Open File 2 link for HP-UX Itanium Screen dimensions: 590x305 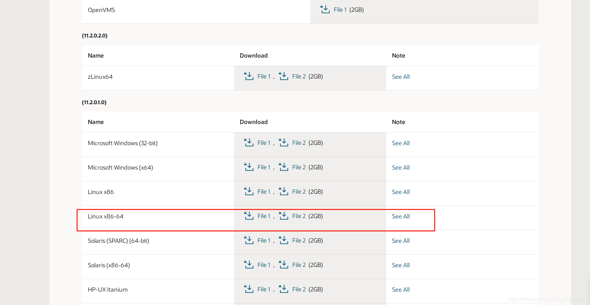(x=299, y=289)
